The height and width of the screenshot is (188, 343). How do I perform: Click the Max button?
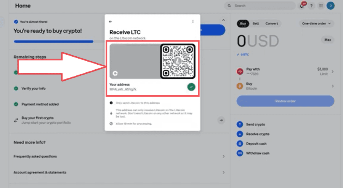click(327, 40)
